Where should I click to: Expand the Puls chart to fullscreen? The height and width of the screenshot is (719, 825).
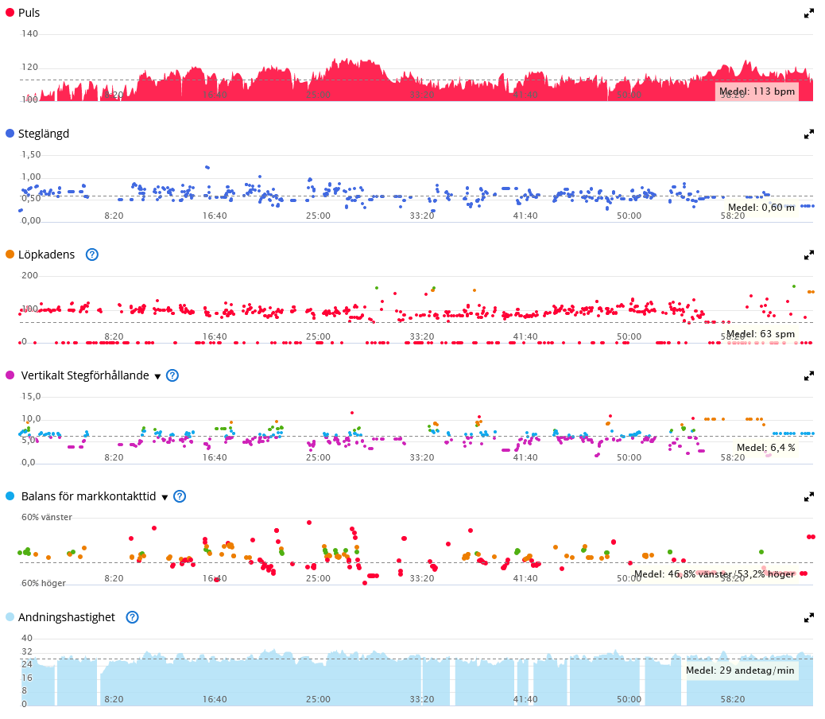808,14
